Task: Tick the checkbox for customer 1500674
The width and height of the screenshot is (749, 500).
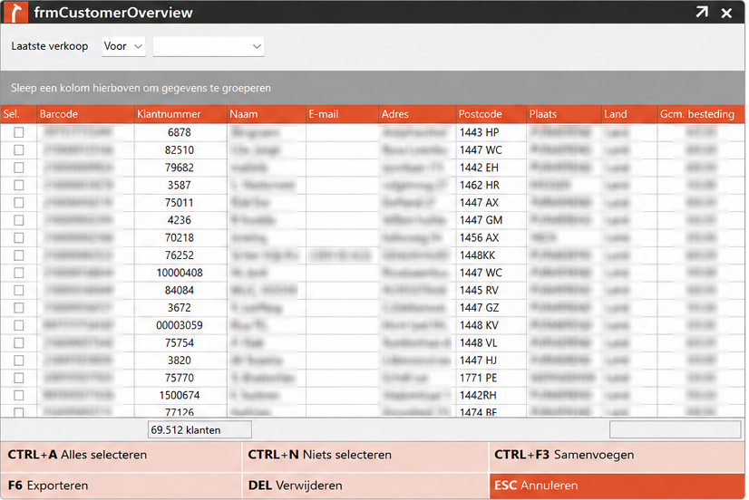Action: (x=19, y=395)
